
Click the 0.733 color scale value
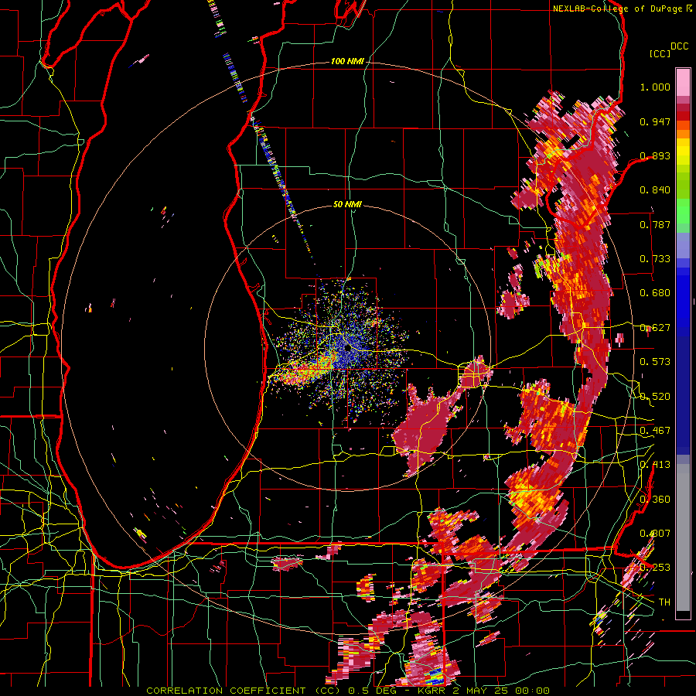point(655,259)
